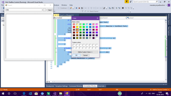This screenshot has height=96, width=171.
Task: Open the Stack Frame combo box
Action: pos(114,11)
